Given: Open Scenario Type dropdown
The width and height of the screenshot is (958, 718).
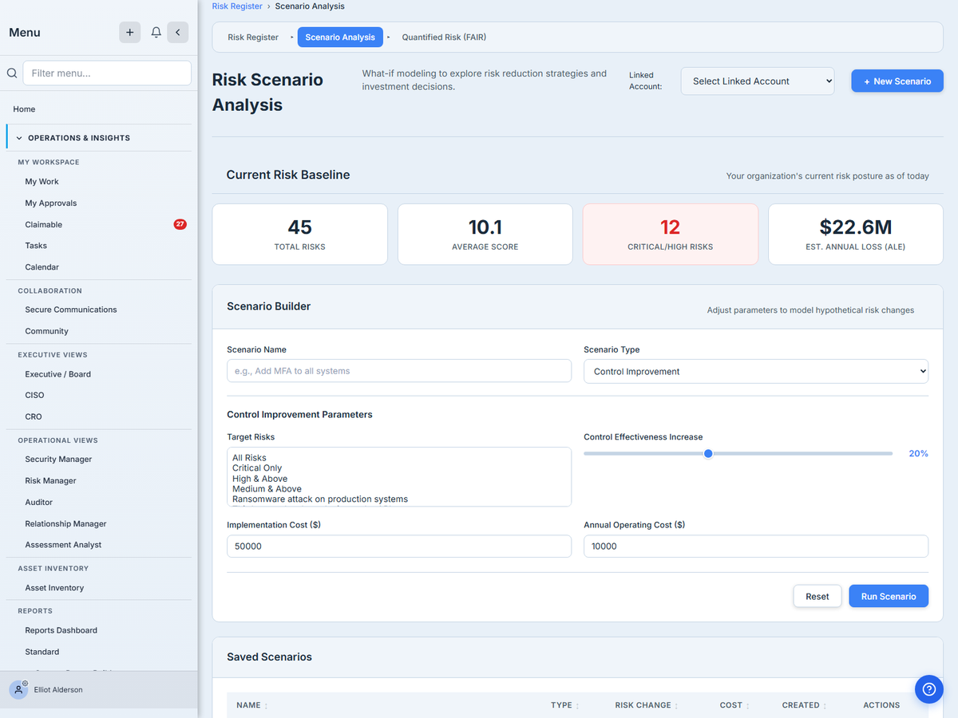Looking at the screenshot, I should click(756, 371).
